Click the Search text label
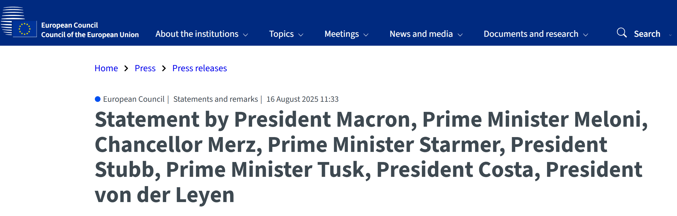The height and width of the screenshot is (216, 677). [x=647, y=34]
